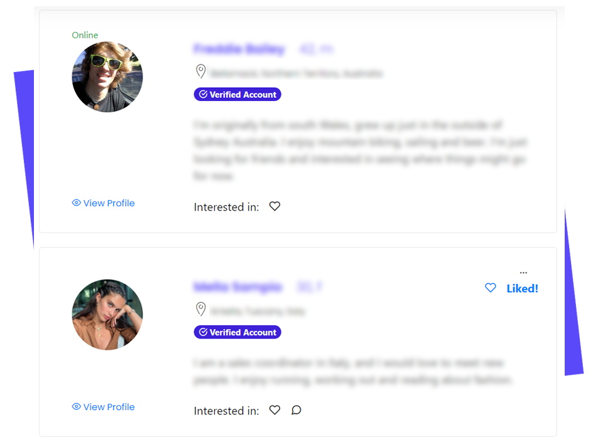Click the green Online status label
Viewport: 598px width, 447px height.
point(85,35)
